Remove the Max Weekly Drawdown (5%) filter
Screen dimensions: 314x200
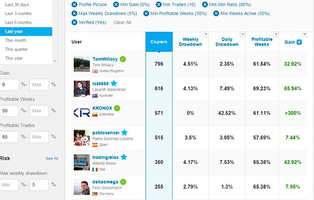click(74, 13)
